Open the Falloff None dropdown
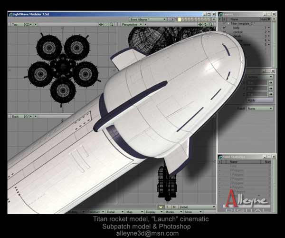The image size is (285, 238). tap(260, 109)
